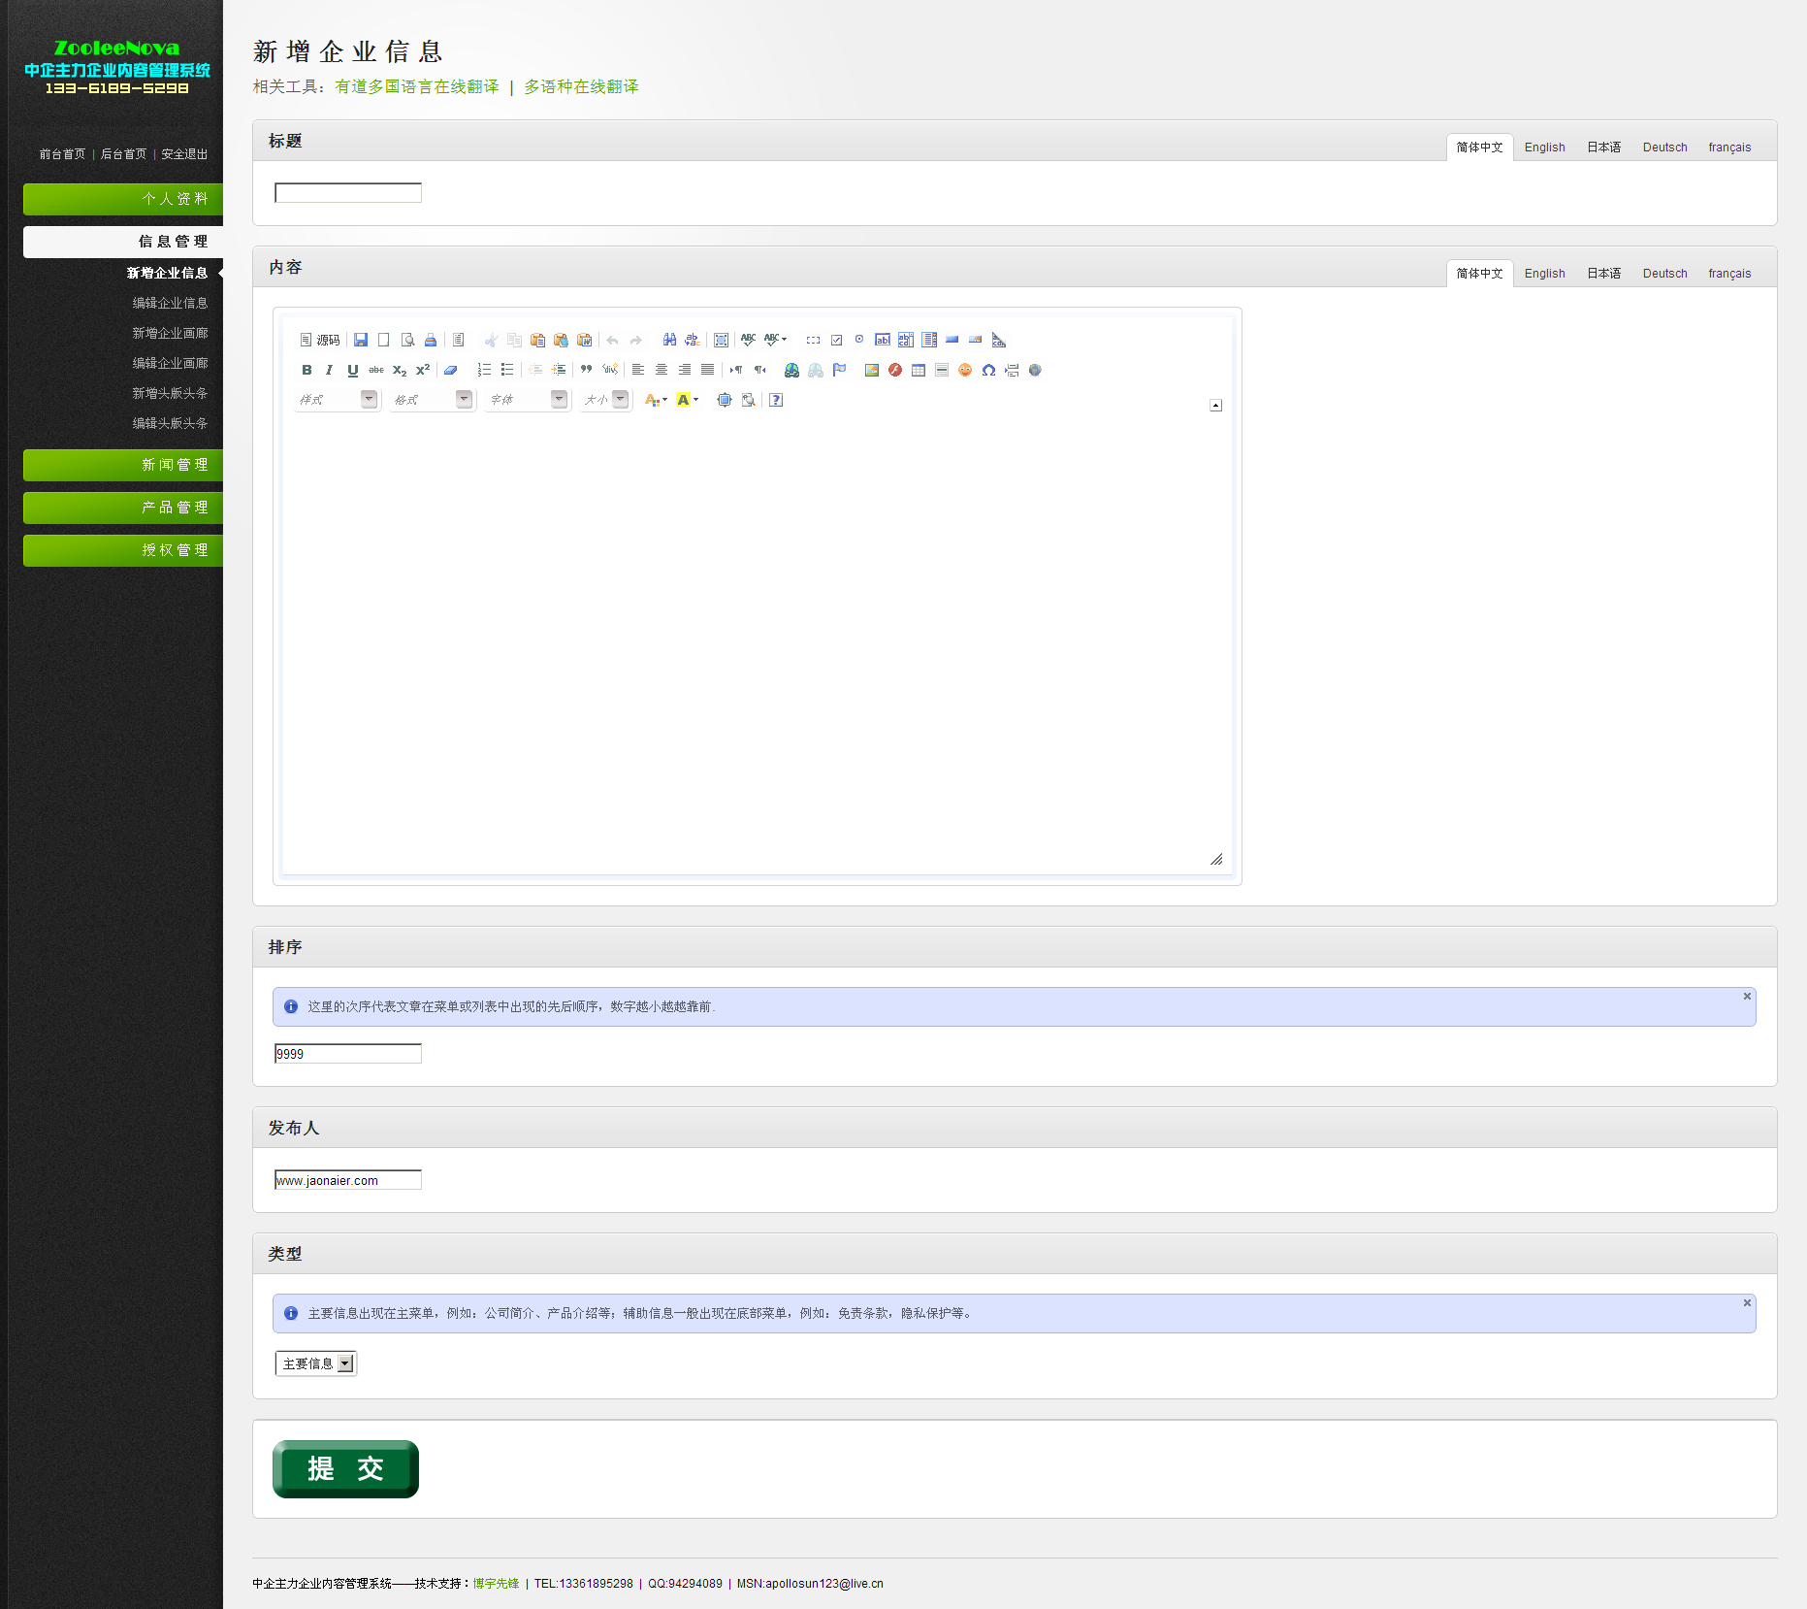Collapse the editor toolbar arrow
This screenshot has width=1807, height=1609.
[x=1215, y=406]
